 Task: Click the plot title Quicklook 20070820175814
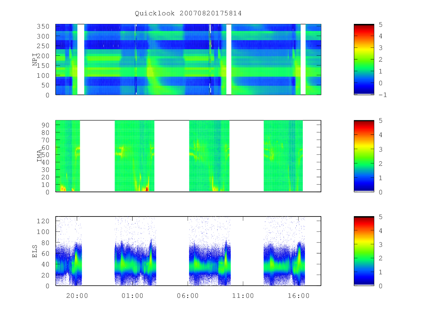point(188,14)
